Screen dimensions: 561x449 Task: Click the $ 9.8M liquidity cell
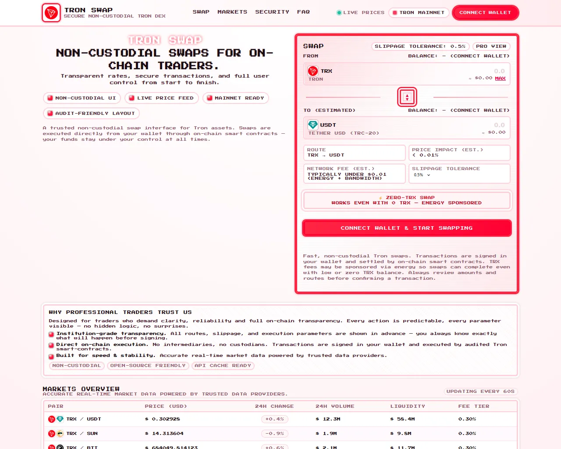[x=401, y=434]
